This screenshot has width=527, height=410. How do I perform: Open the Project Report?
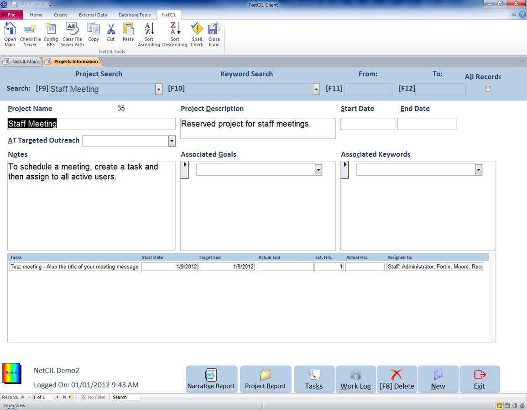(x=266, y=379)
